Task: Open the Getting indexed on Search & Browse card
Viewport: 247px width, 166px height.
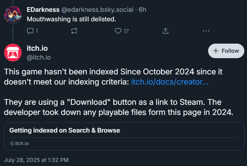Action: coord(124,136)
